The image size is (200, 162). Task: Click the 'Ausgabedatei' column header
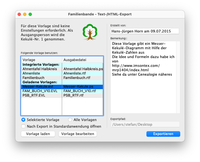tap(82, 60)
